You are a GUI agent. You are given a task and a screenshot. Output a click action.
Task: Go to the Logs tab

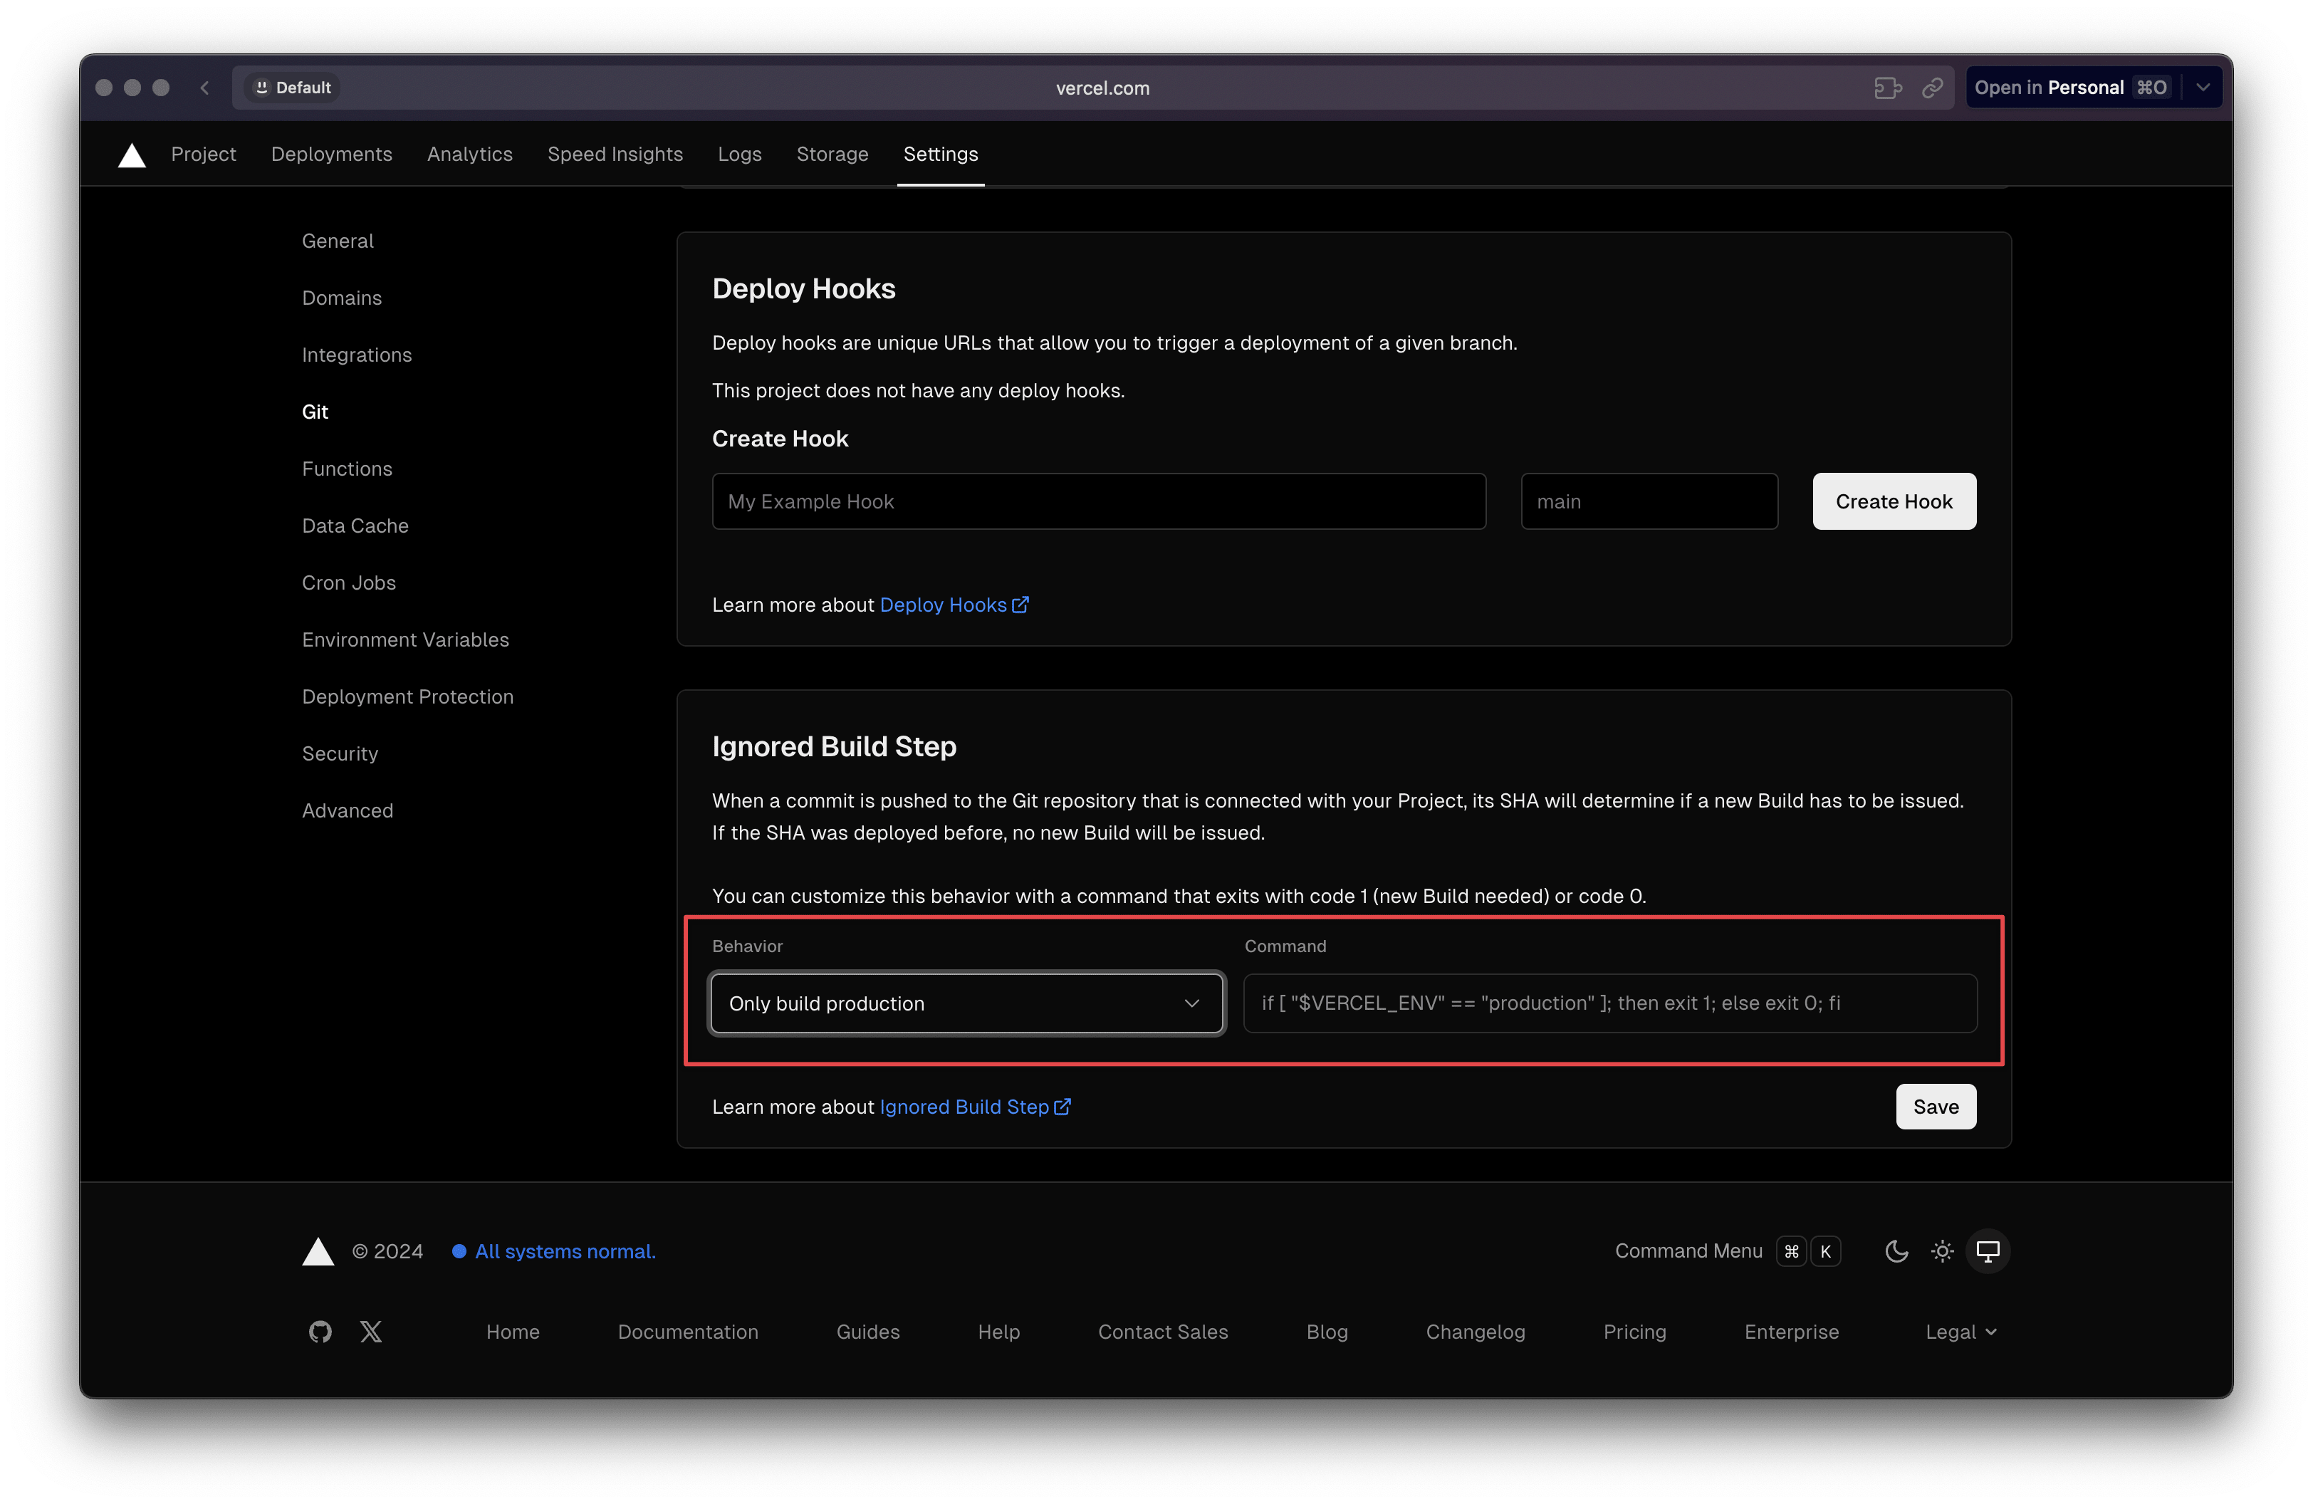click(x=740, y=154)
